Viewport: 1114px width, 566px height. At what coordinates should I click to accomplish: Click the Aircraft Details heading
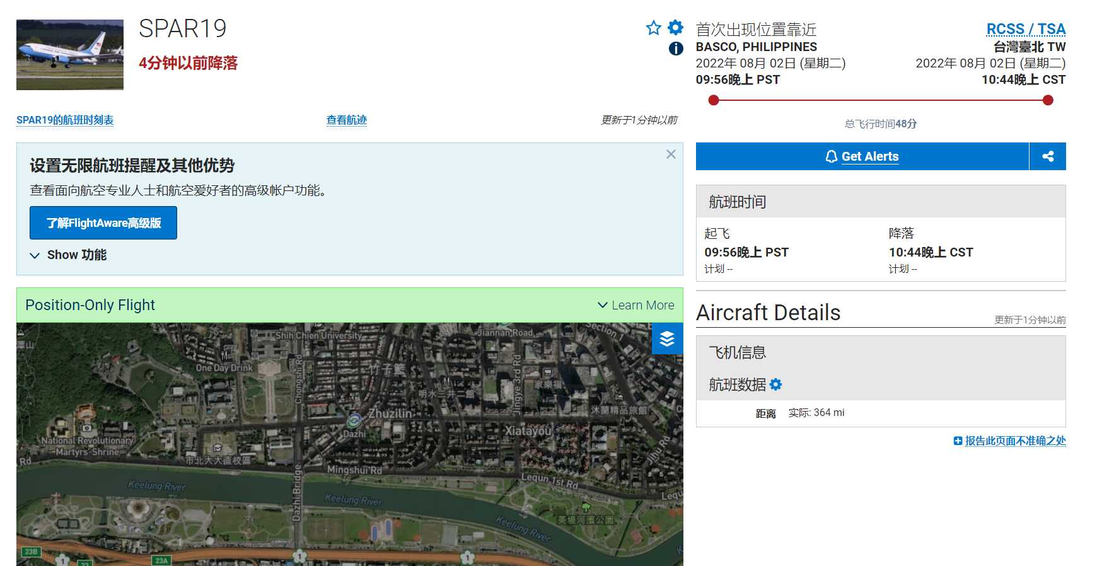point(768,313)
